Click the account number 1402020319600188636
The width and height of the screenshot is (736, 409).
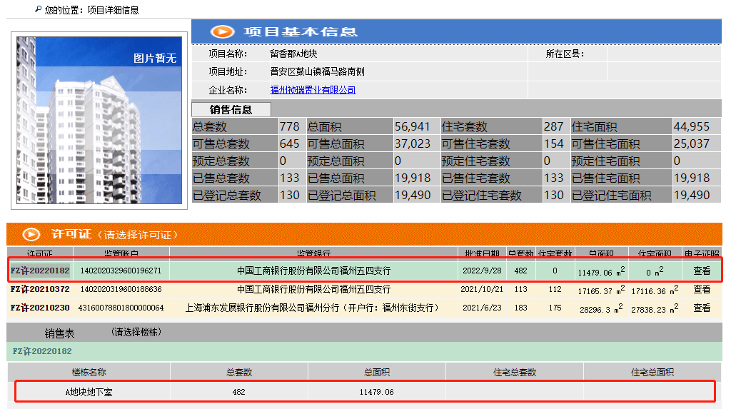(x=121, y=289)
